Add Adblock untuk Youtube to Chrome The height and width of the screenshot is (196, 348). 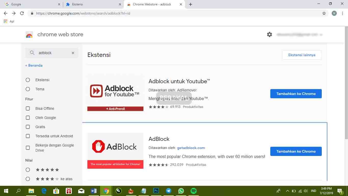point(296,94)
